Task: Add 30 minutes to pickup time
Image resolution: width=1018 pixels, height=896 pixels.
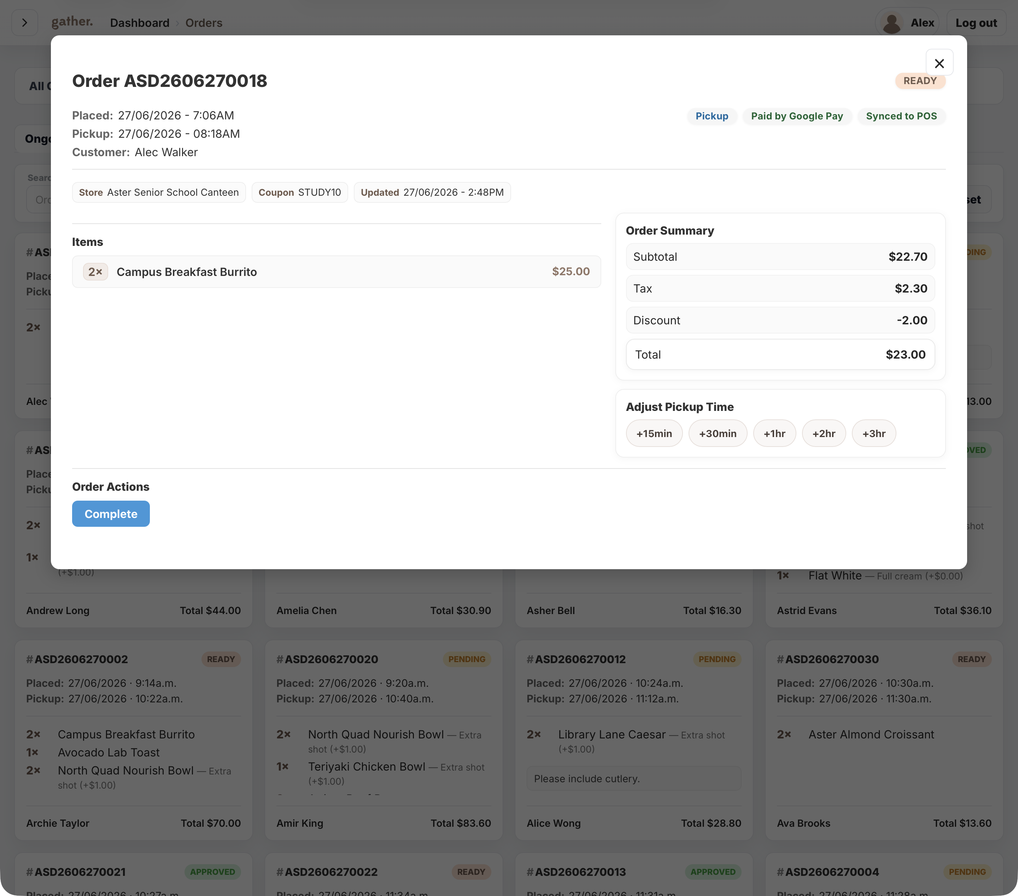Action: (x=717, y=433)
